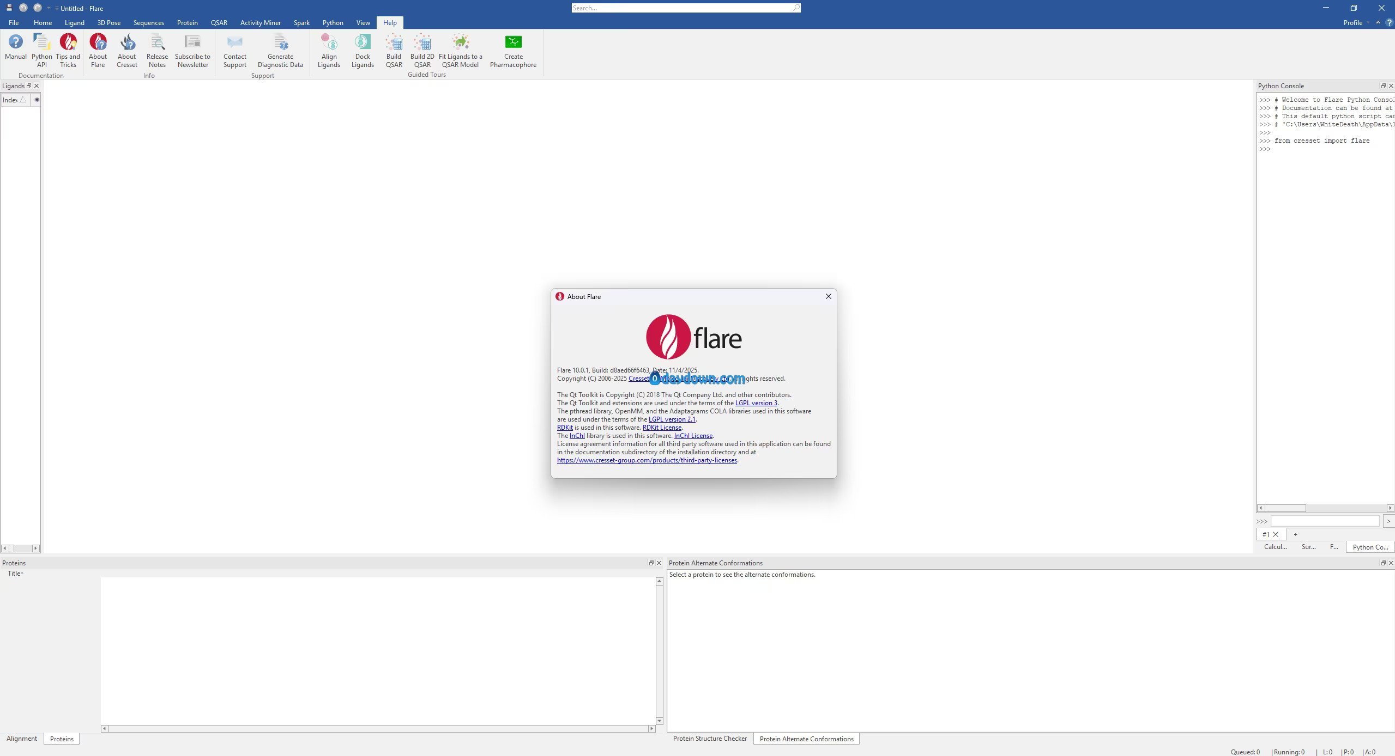
Task: Switch to the Activity Miner ribbon tab
Action: coord(260,22)
